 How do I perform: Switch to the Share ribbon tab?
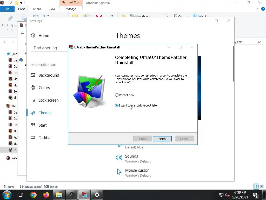pos(37,9)
